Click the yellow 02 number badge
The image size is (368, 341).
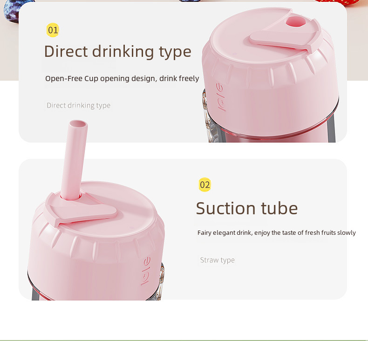tap(204, 184)
